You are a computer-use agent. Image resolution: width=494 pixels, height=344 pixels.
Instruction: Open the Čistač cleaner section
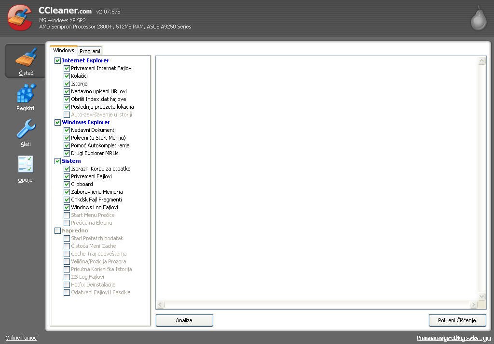pyautogui.click(x=26, y=61)
